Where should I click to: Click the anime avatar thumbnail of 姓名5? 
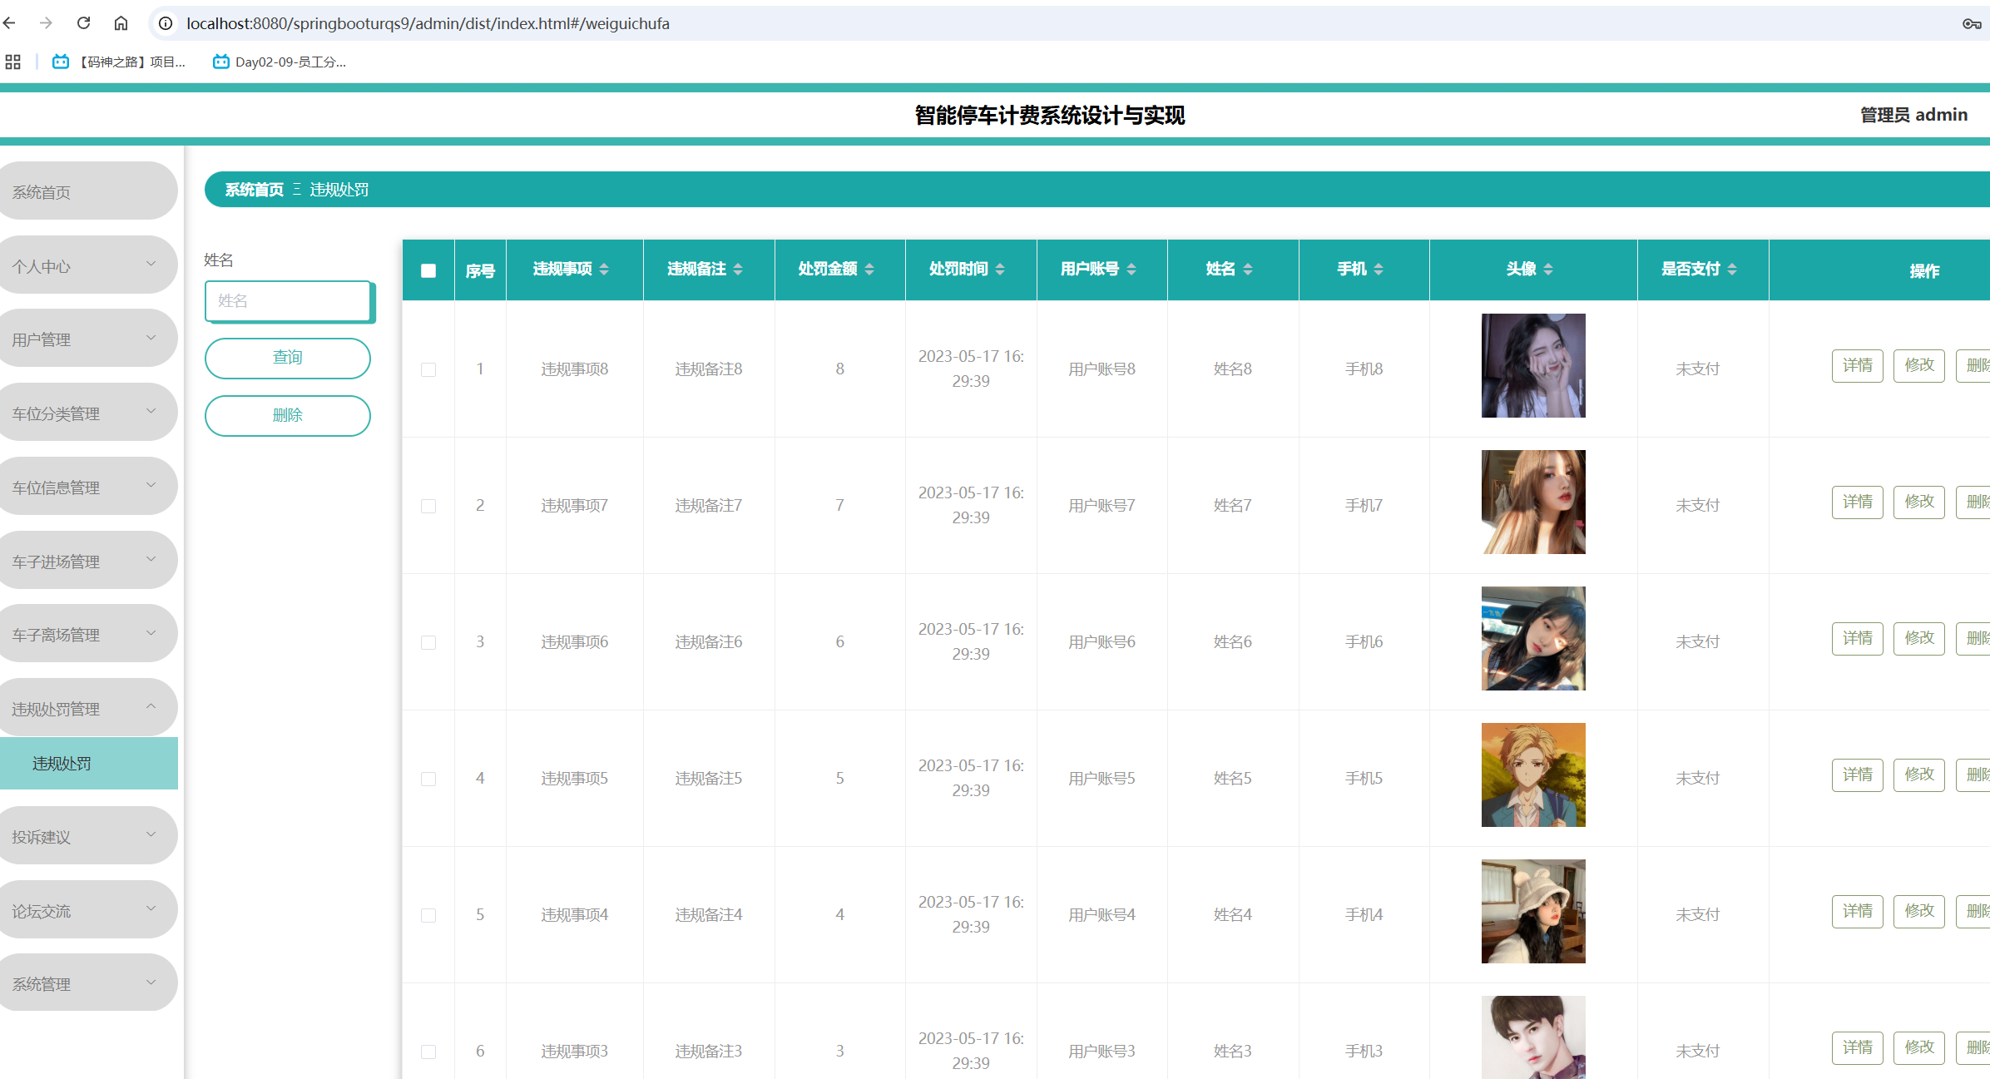coord(1533,775)
